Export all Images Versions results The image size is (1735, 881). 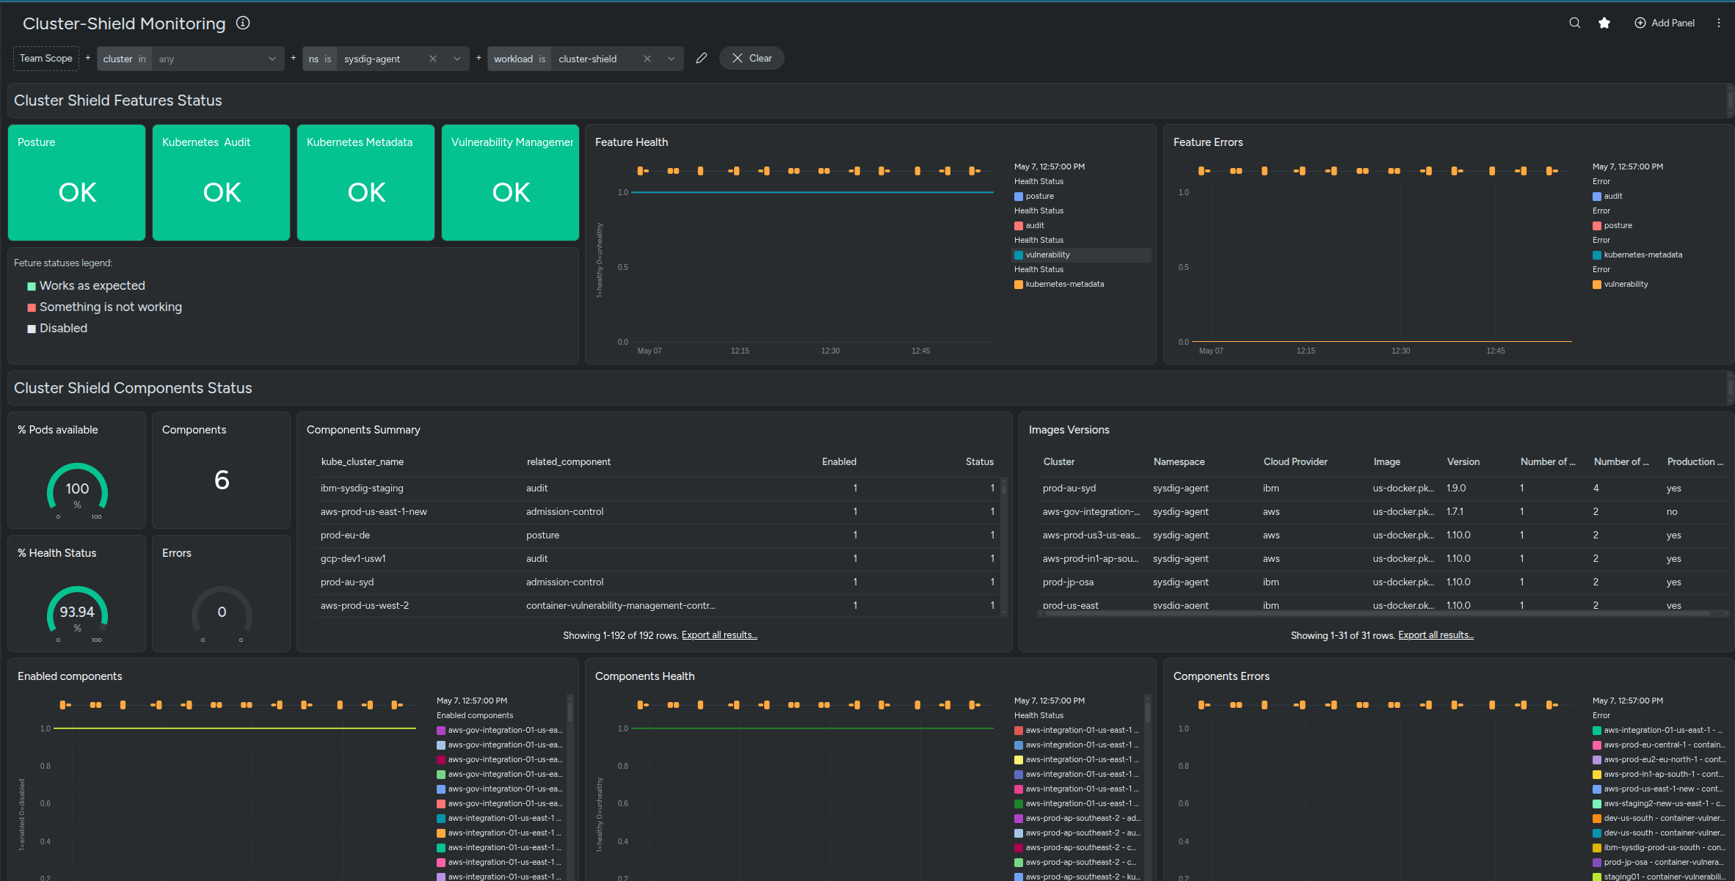pyautogui.click(x=1436, y=635)
